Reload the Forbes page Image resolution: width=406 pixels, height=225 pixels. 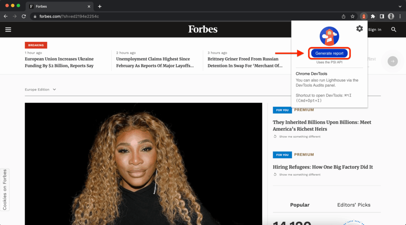click(x=24, y=16)
